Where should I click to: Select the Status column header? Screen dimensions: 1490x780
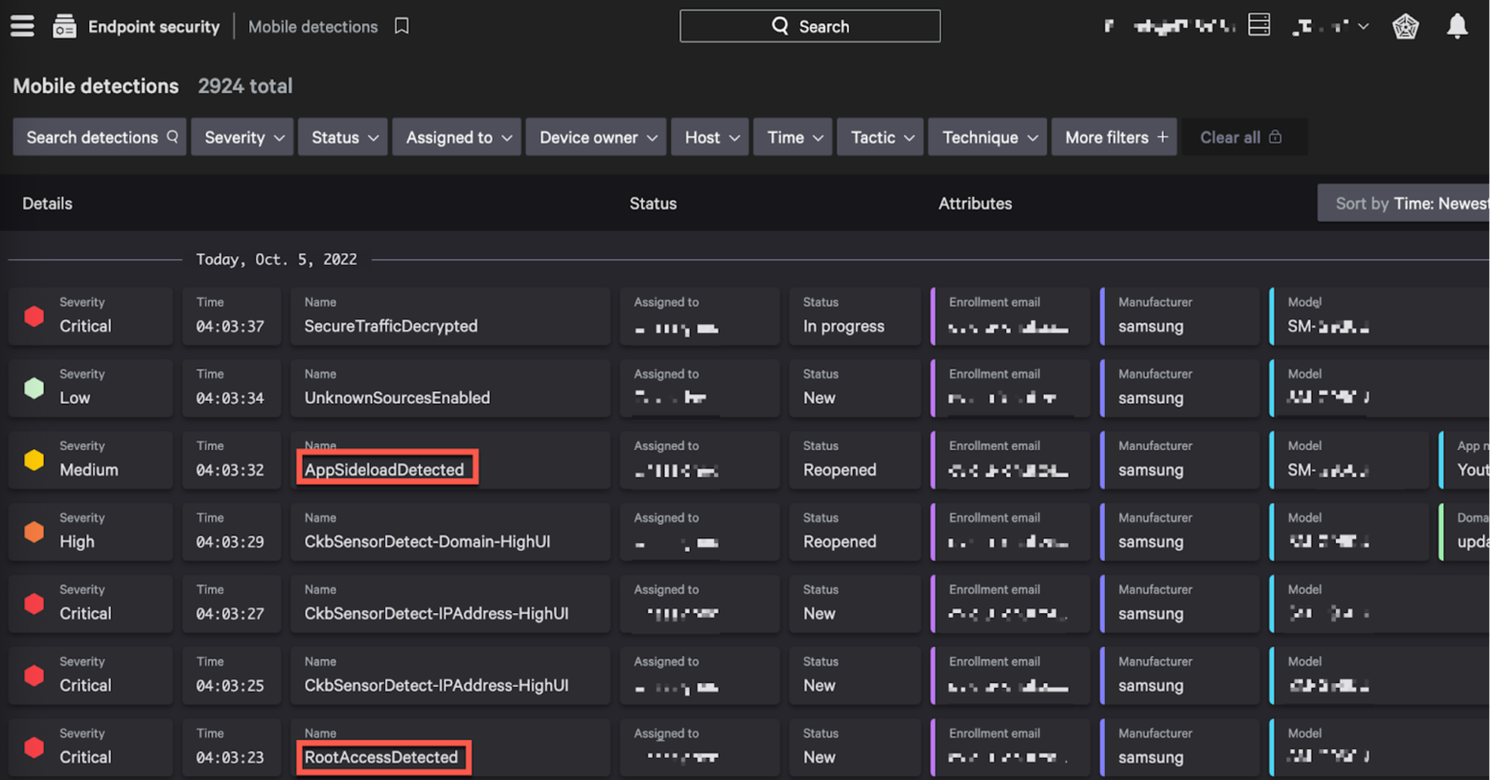tap(653, 203)
